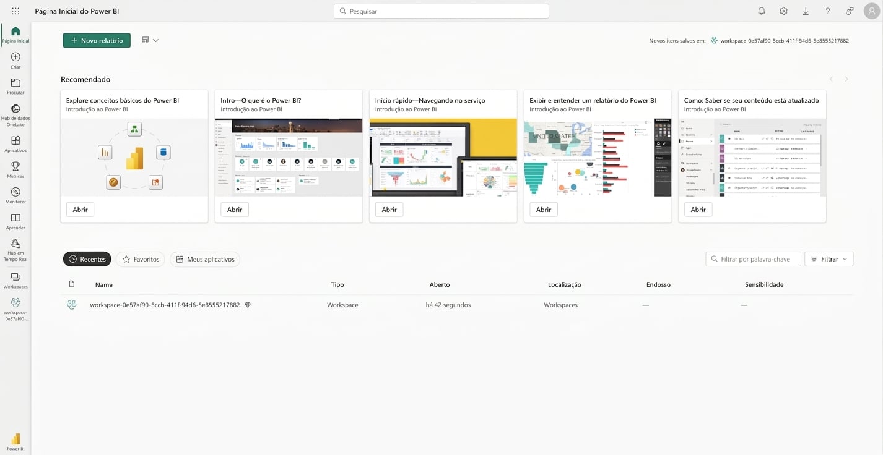Viewport: 883px width, 455px height.
Task: Open the help question mark icon
Action: point(828,11)
